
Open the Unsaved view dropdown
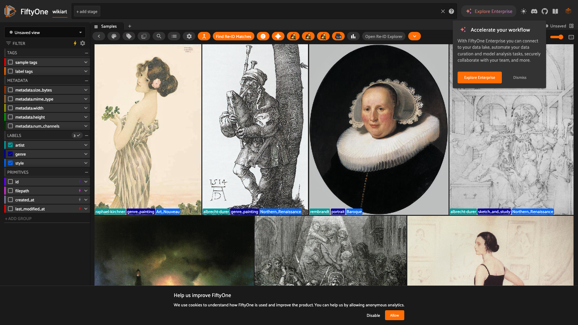pyautogui.click(x=45, y=32)
